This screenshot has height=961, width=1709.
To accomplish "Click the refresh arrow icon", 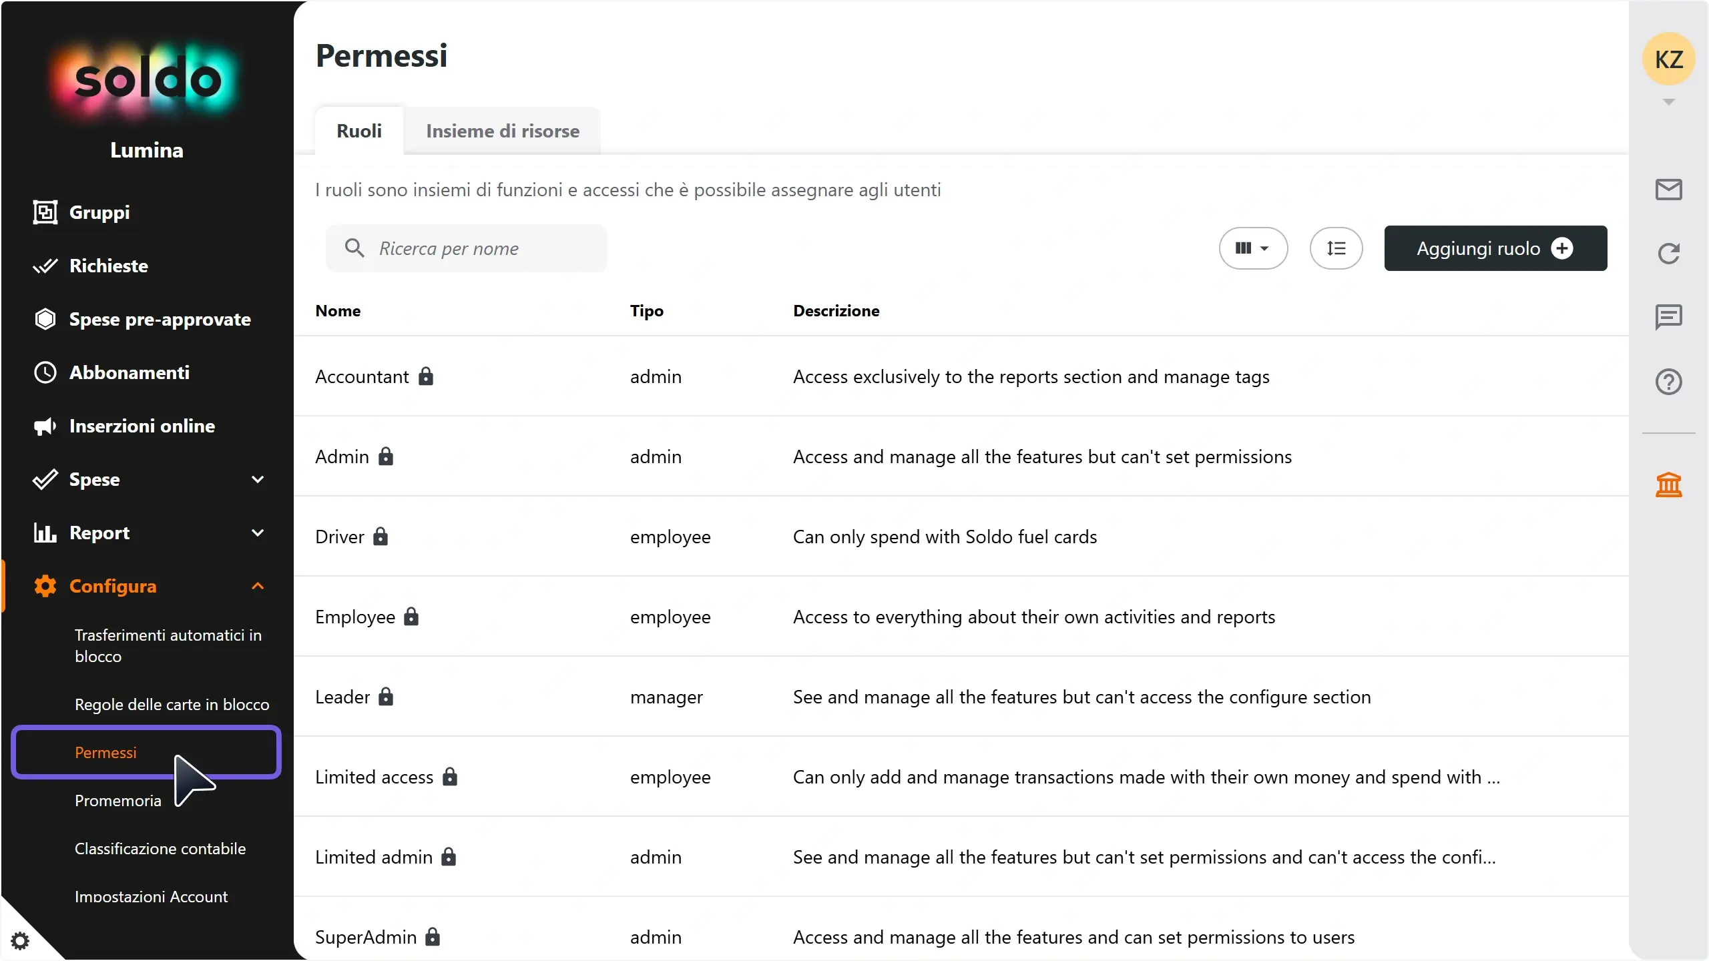I will click(x=1668, y=254).
